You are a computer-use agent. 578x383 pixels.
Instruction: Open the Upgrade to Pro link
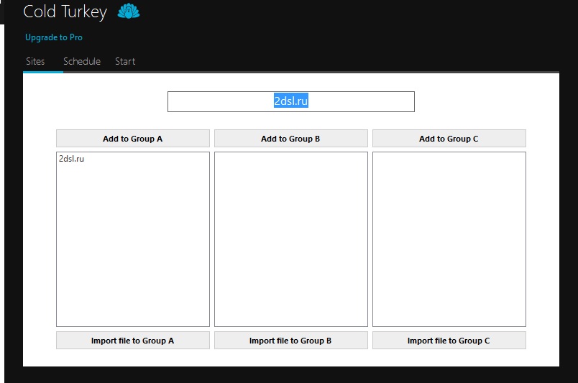(x=54, y=37)
